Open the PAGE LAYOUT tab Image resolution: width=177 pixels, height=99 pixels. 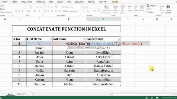point(26,2)
